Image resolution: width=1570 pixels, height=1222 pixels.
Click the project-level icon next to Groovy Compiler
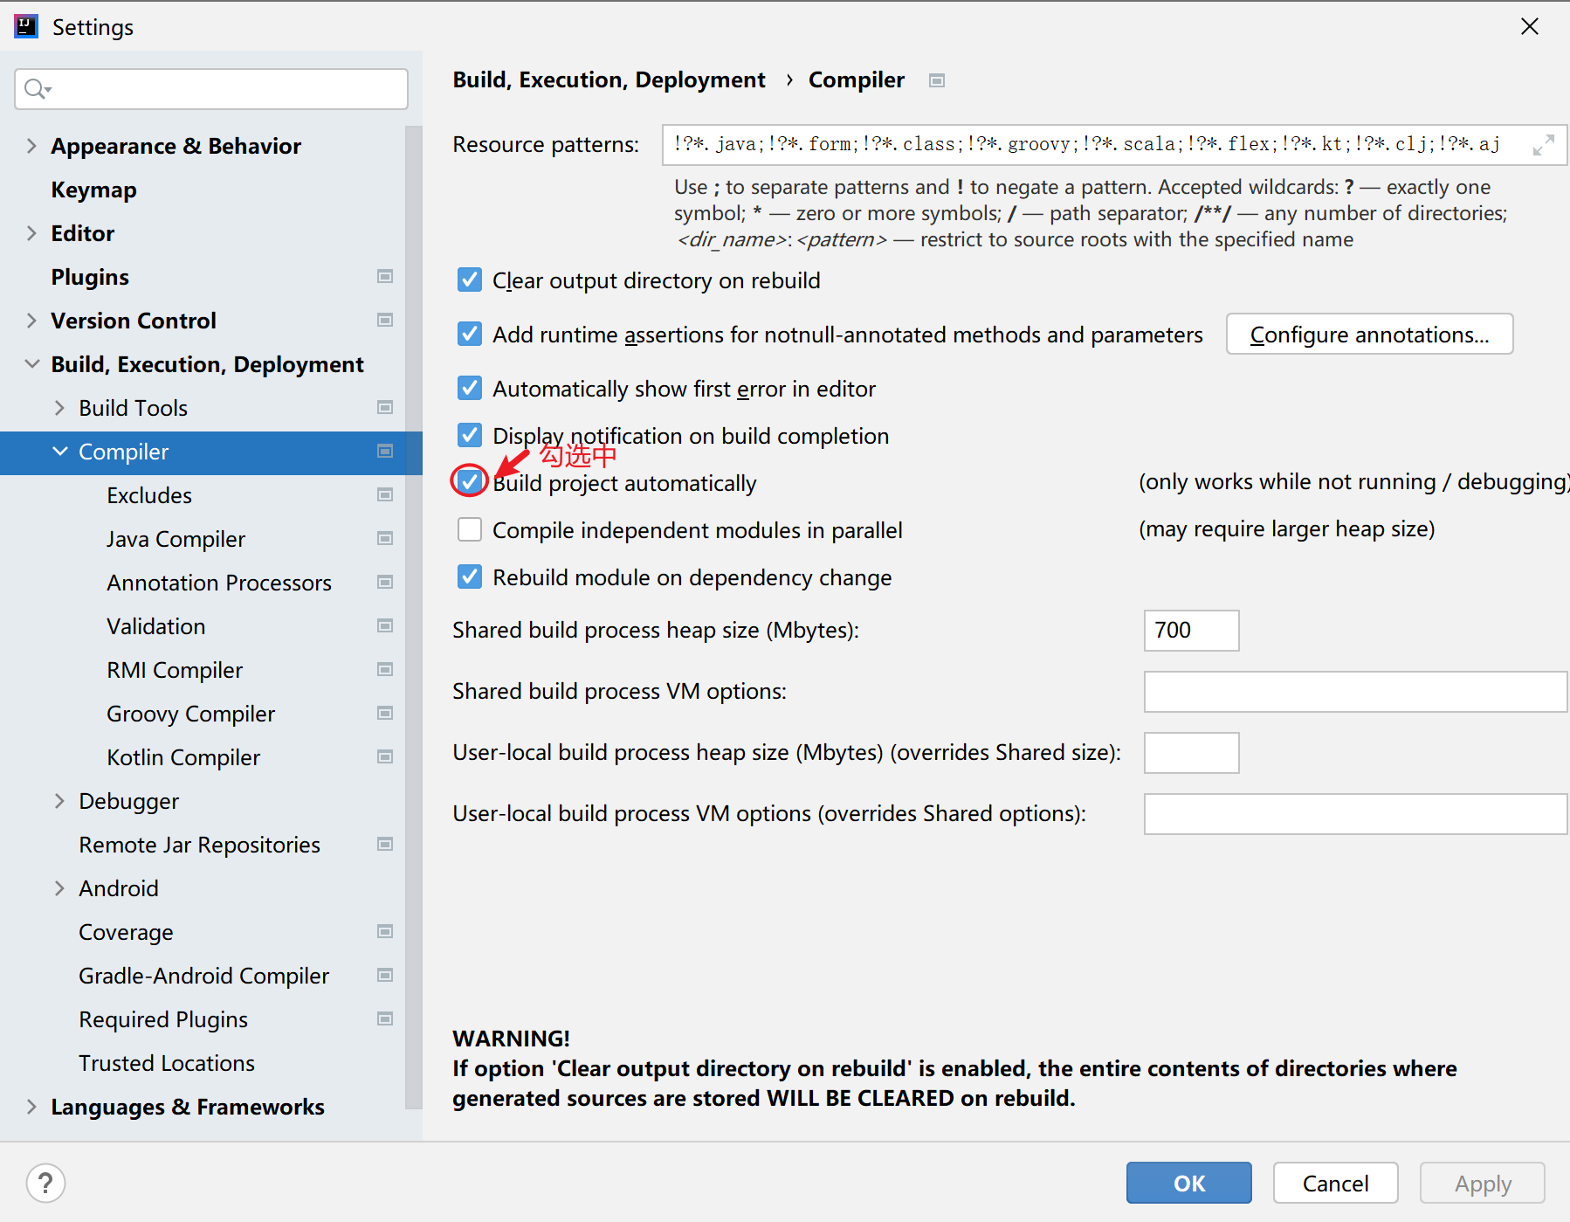click(x=384, y=714)
